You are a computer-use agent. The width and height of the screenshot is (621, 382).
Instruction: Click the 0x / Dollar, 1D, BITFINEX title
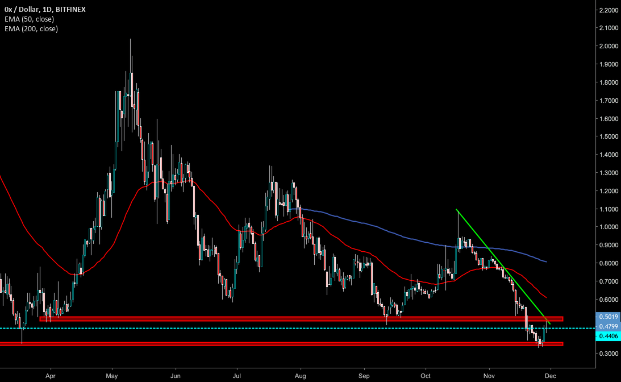pos(45,9)
